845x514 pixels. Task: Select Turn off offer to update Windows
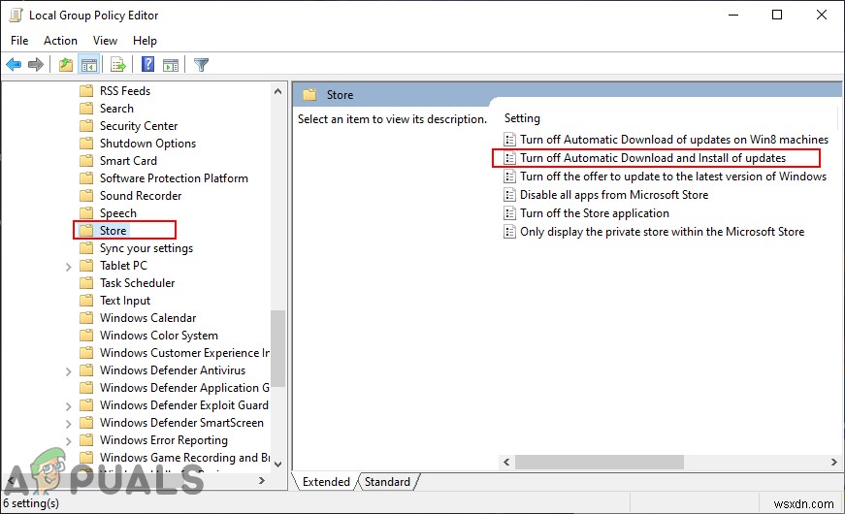pyautogui.click(x=673, y=177)
